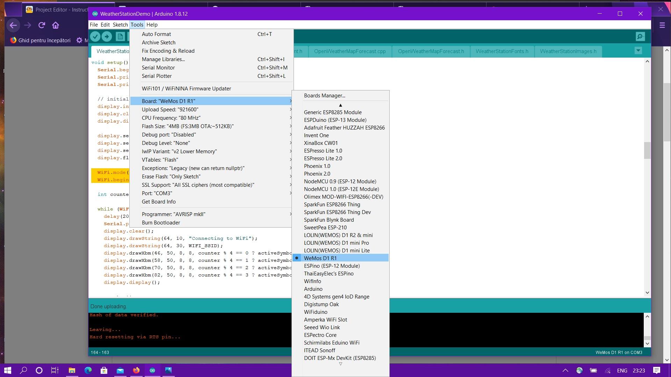Select DOIT ESP-Mx DevKit (ESP8285) board

click(340, 358)
